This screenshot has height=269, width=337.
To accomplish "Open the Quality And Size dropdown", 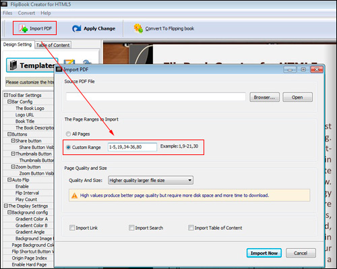I will click(x=150, y=180).
